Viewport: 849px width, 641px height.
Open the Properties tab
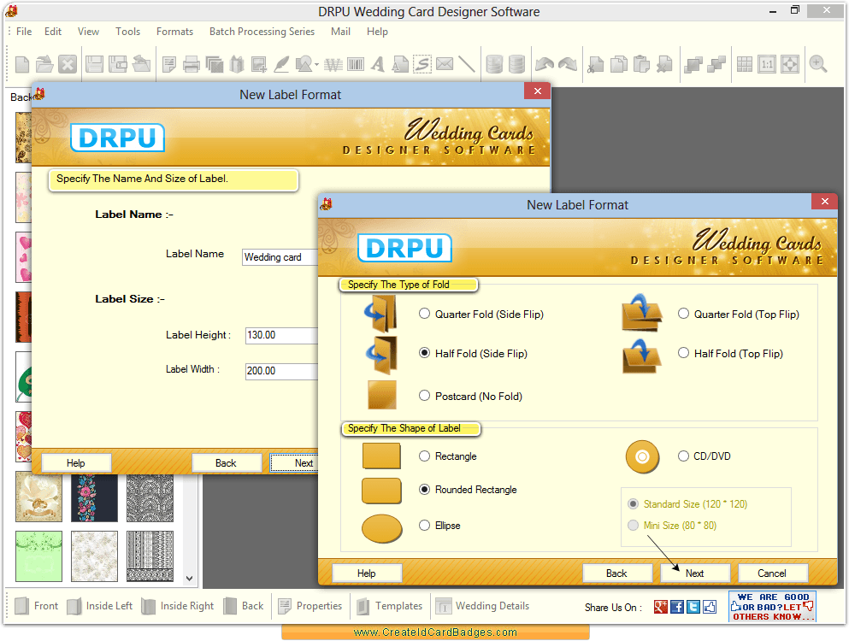[x=310, y=606]
